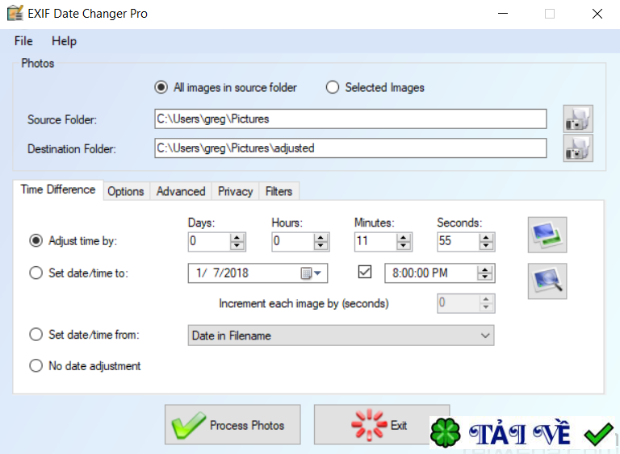Switch to the Advanced tab

181,191
